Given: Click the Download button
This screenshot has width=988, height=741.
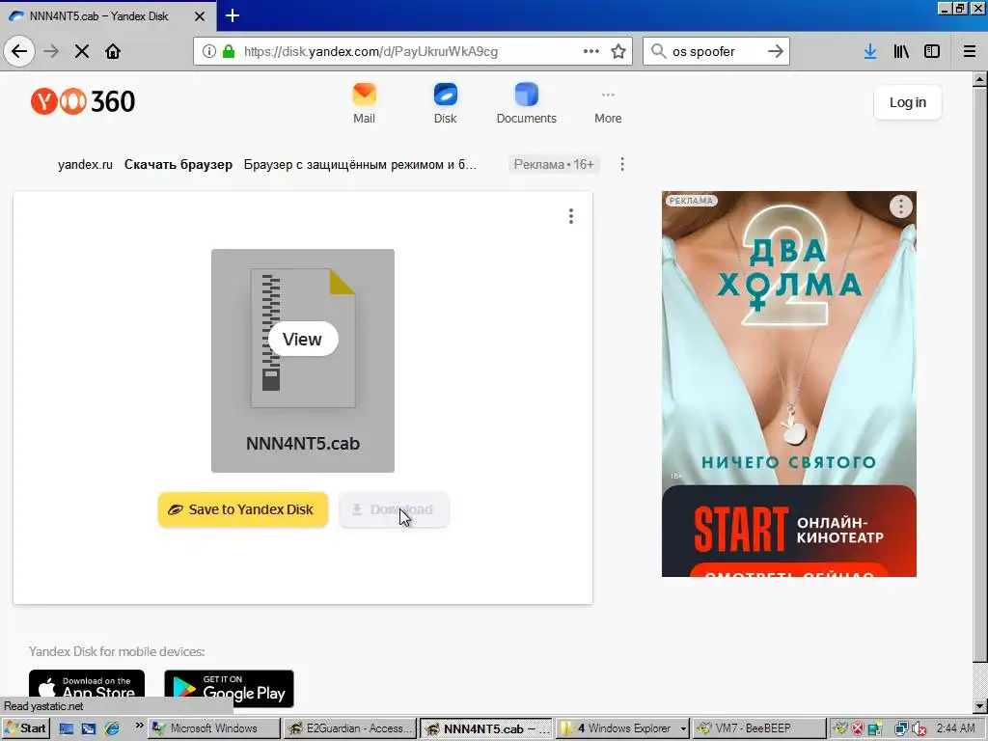Looking at the screenshot, I should coord(394,509).
